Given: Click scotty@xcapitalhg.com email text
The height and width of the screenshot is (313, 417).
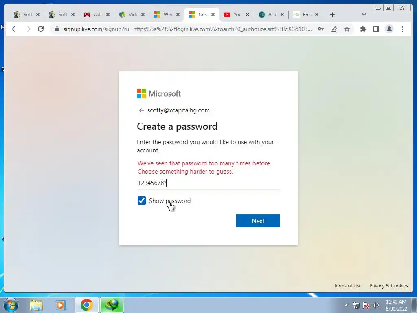Looking at the screenshot, I should [178, 110].
